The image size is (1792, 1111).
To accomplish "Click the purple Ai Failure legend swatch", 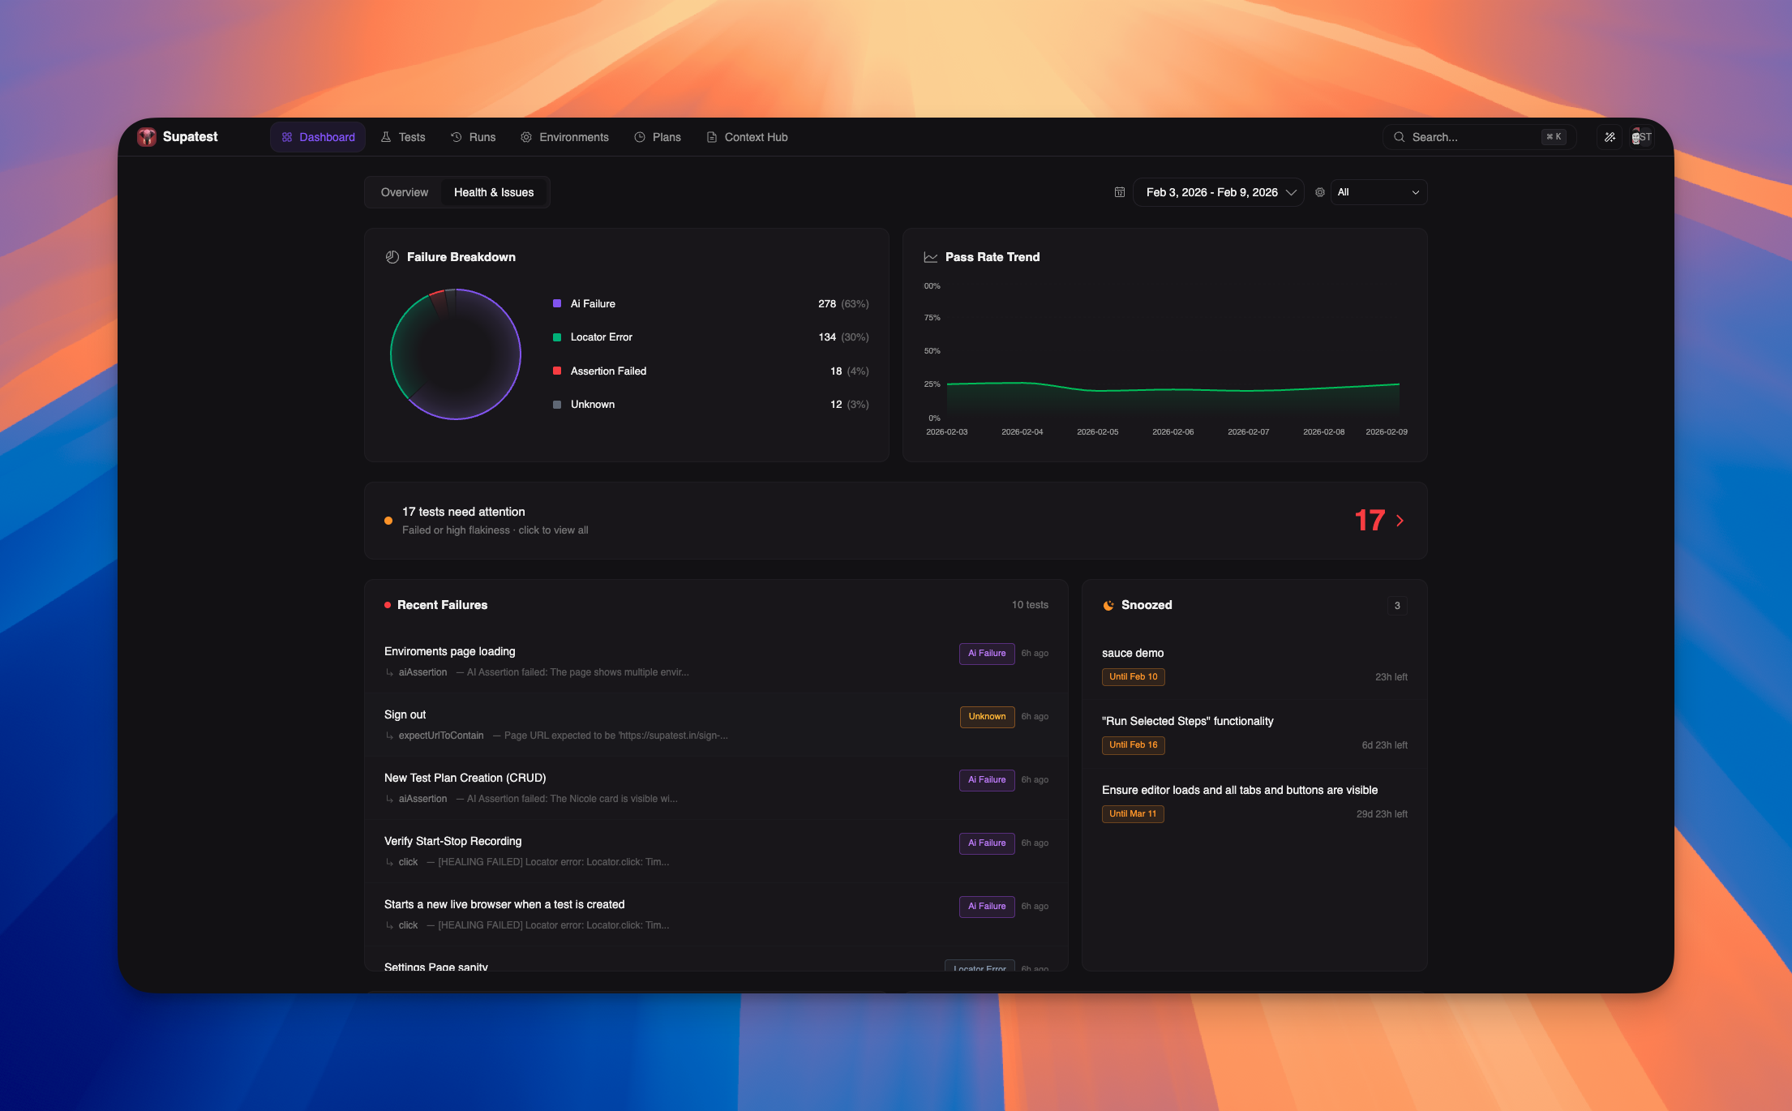I will (x=557, y=303).
